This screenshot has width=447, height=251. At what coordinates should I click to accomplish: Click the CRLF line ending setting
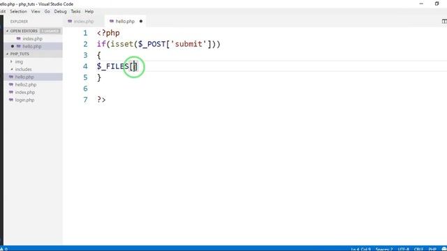pos(418,249)
